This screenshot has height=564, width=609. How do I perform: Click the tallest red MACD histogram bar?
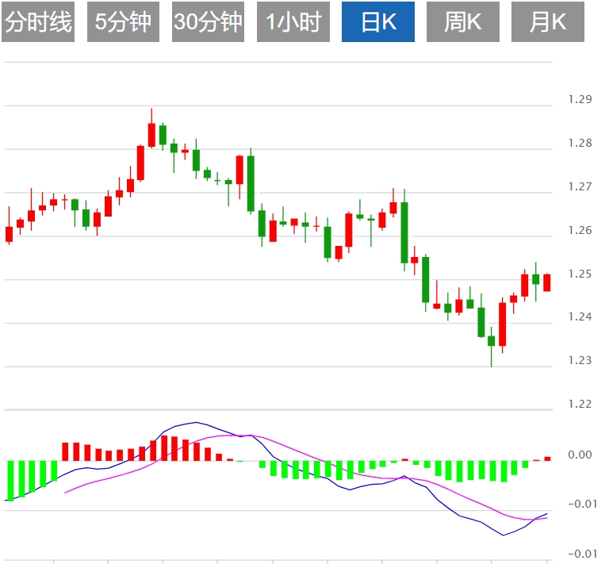[x=164, y=448]
